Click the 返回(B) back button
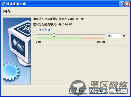 78,91
